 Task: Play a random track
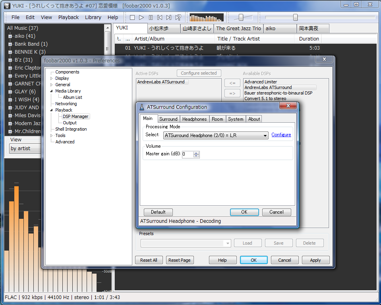point(178,17)
